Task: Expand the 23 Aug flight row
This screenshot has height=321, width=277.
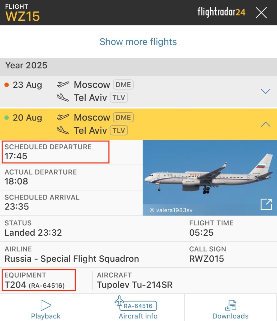Action: click(x=265, y=91)
